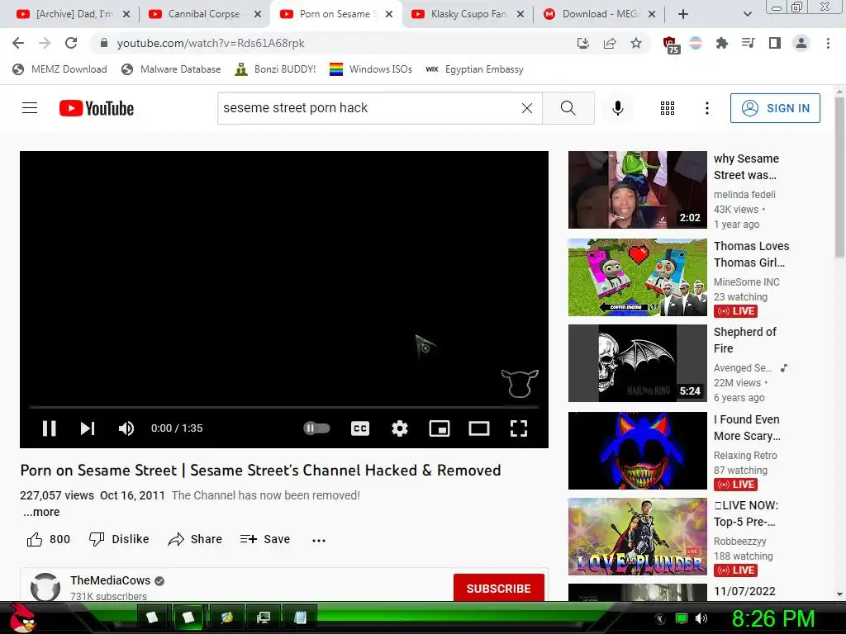
Task: Expand the tab search chevron
Action: point(747,14)
